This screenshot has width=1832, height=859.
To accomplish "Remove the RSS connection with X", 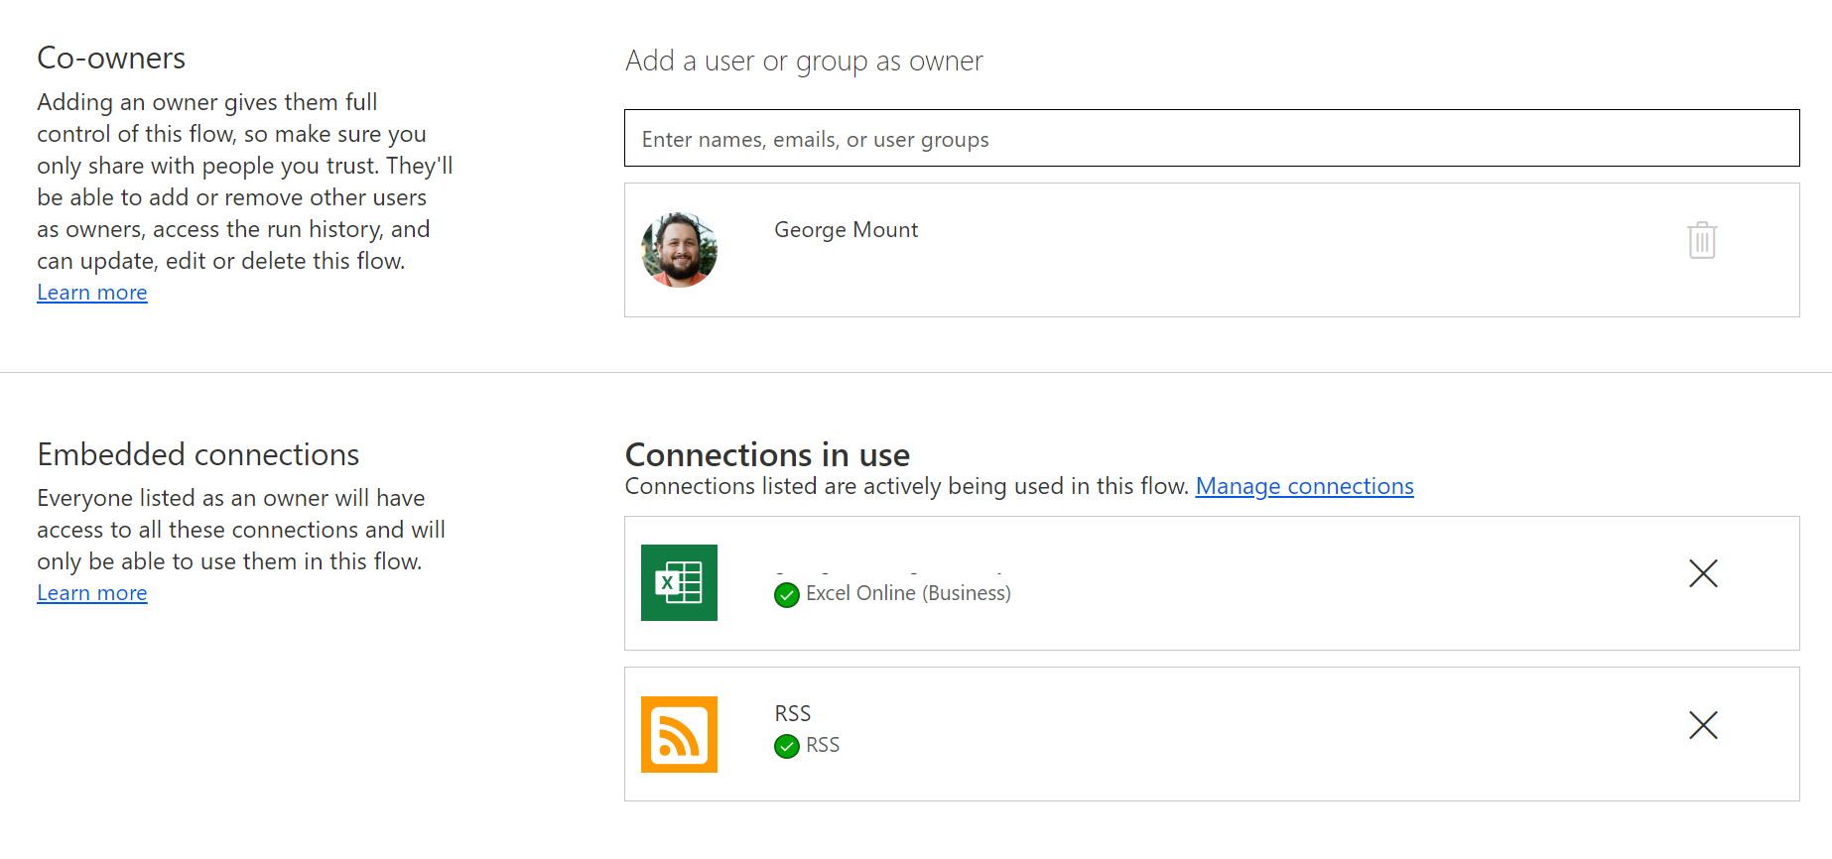I will [x=1702, y=725].
